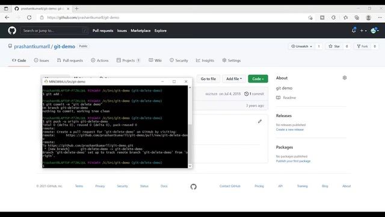This screenshot has width=385, height=217.
Task: Open the footer Contact GitHub link
Action: (230, 186)
